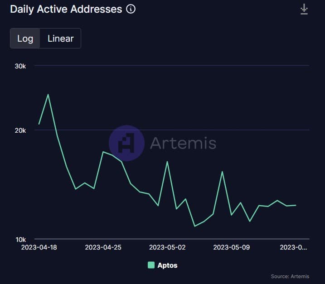This screenshot has width=325, height=284.
Task: Switch the chart scale to Log
Action: (25, 39)
